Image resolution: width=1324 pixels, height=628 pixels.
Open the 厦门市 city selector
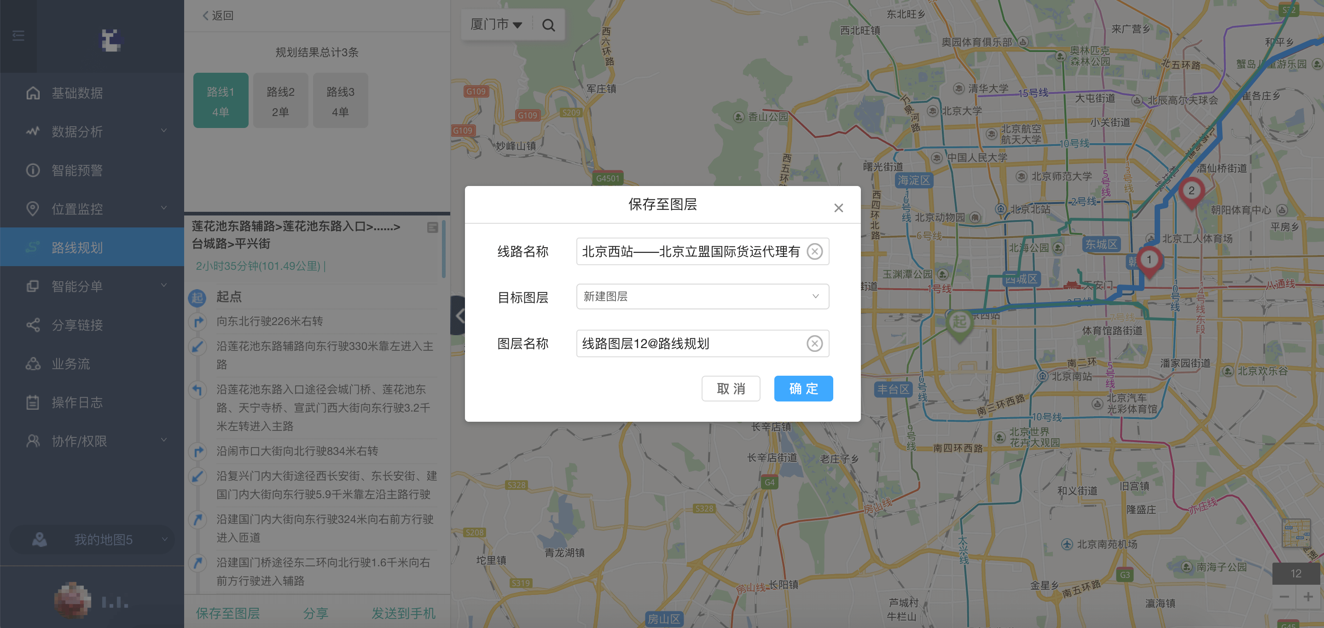point(495,25)
